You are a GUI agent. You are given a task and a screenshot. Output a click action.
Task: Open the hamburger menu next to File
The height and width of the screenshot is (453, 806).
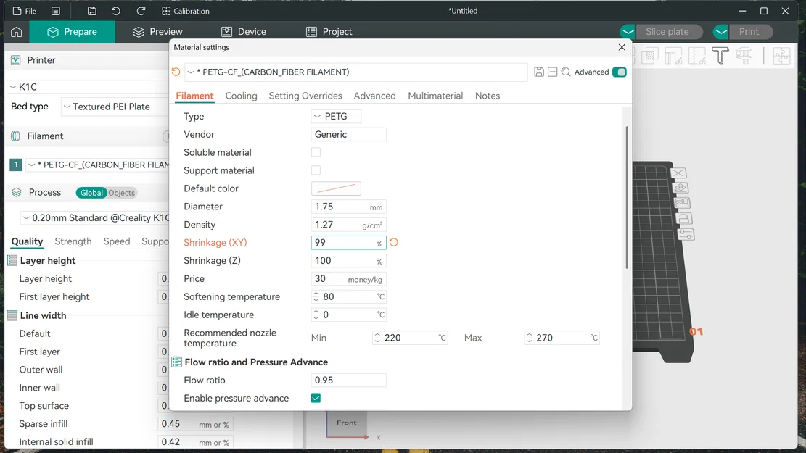[x=56, y=11]
